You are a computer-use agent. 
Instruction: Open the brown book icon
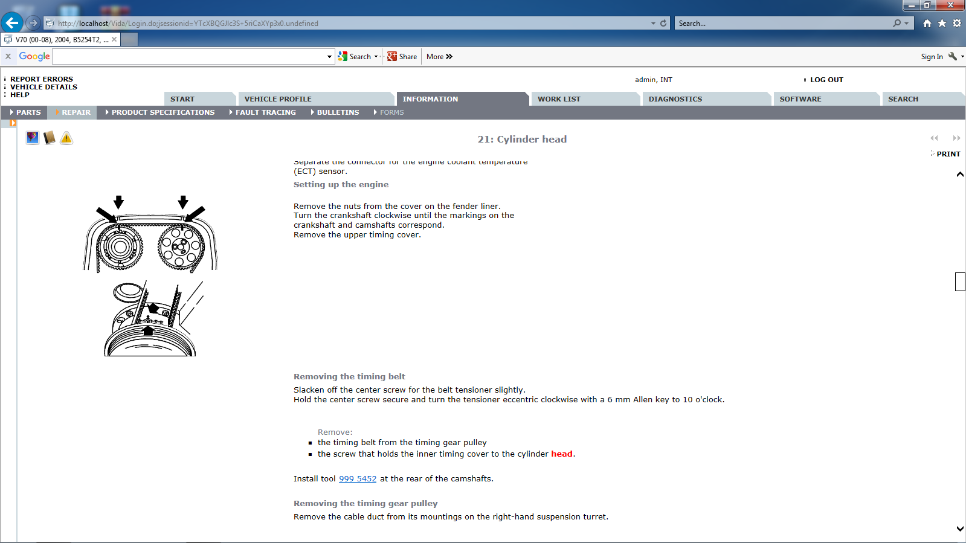pos(50,138)
